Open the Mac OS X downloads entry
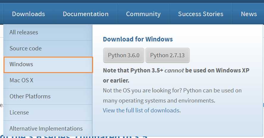 (48, 80)
